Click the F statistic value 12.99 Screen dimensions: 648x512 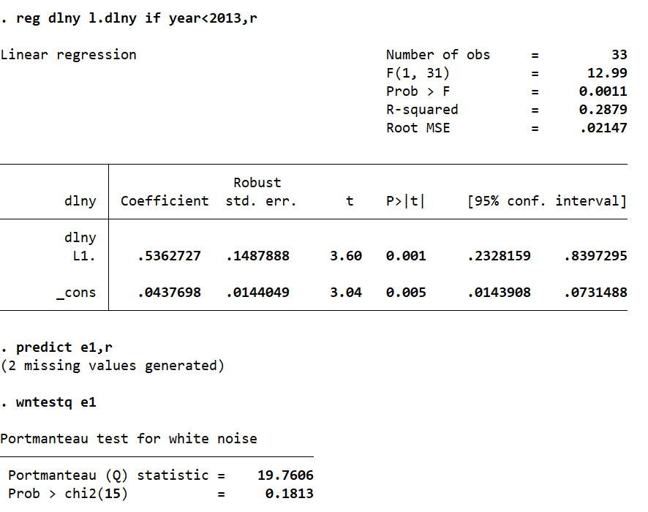click(x=607, y=73)
